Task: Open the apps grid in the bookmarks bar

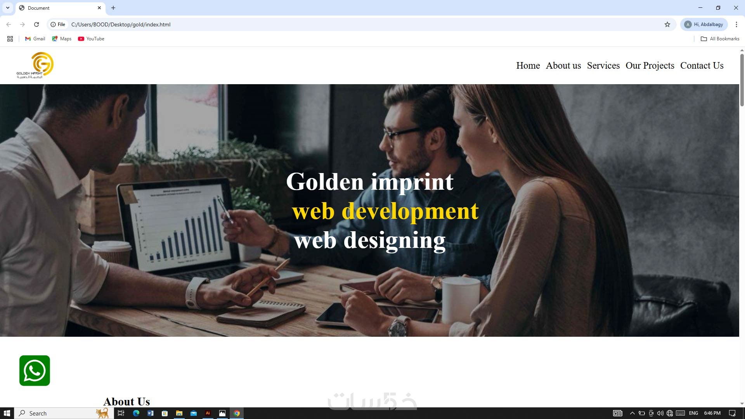Action: [x=10, y=39]
